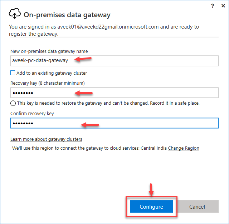
Task: Click the New on-premises data gateway name label
Action: click(x=49, y=51)
